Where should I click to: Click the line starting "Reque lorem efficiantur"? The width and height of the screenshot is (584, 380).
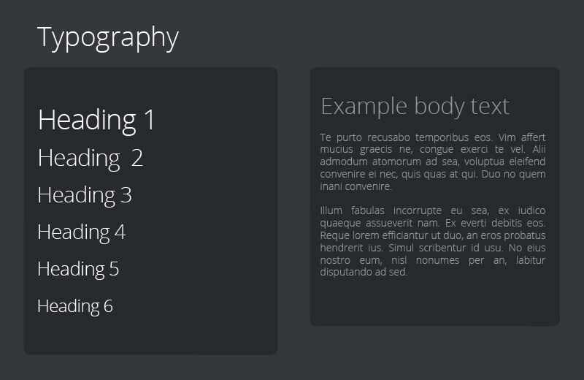(x=432, y=235)
